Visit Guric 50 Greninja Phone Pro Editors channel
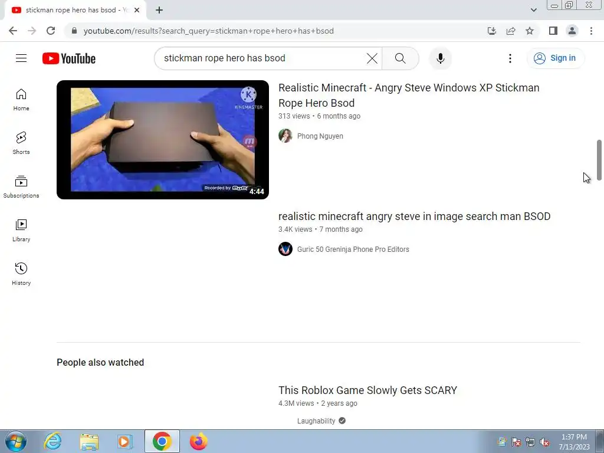The height and width of the screenshot is (453, 604). point(353,250)
